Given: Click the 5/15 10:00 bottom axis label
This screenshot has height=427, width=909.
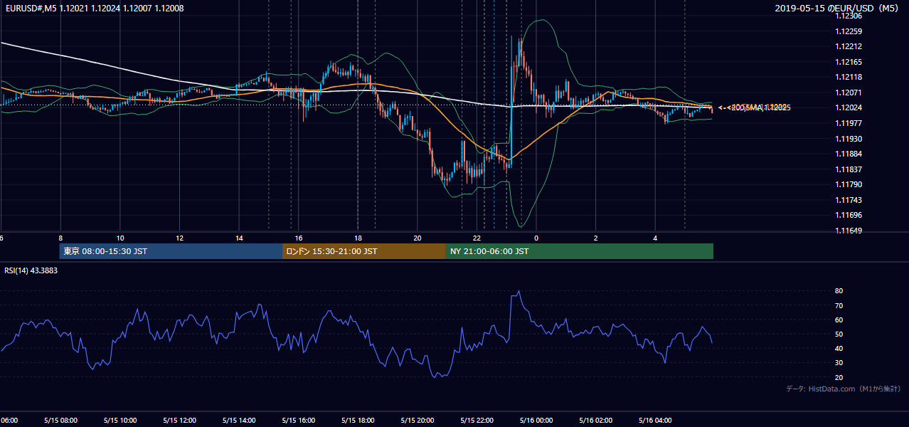Looking at the screenshot, I should pos(120,421).
